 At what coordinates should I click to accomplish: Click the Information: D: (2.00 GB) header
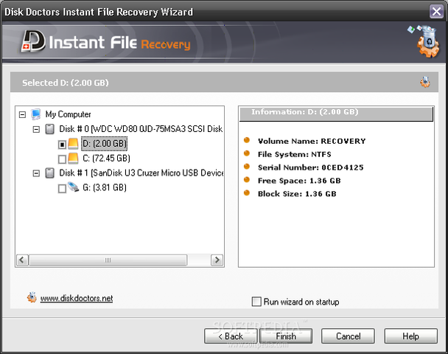[336, 114]
